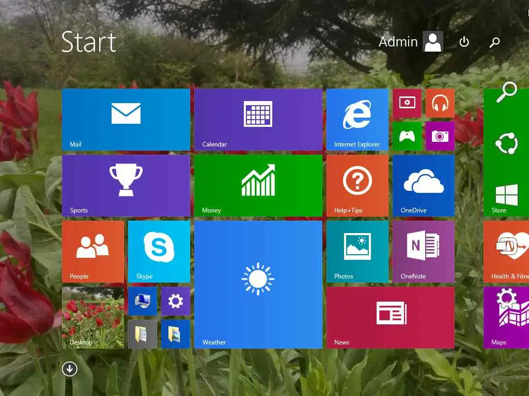Open the Health & Fitness tile
Screen dimensions: 529x396
(x=506, y=252)
